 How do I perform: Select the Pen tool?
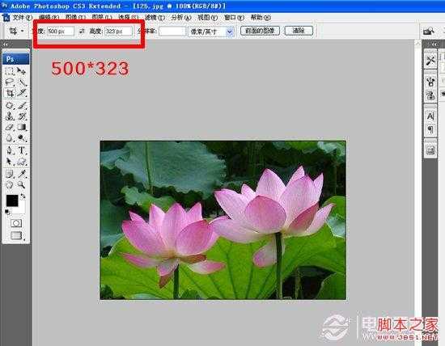click(x=10, y=150)
